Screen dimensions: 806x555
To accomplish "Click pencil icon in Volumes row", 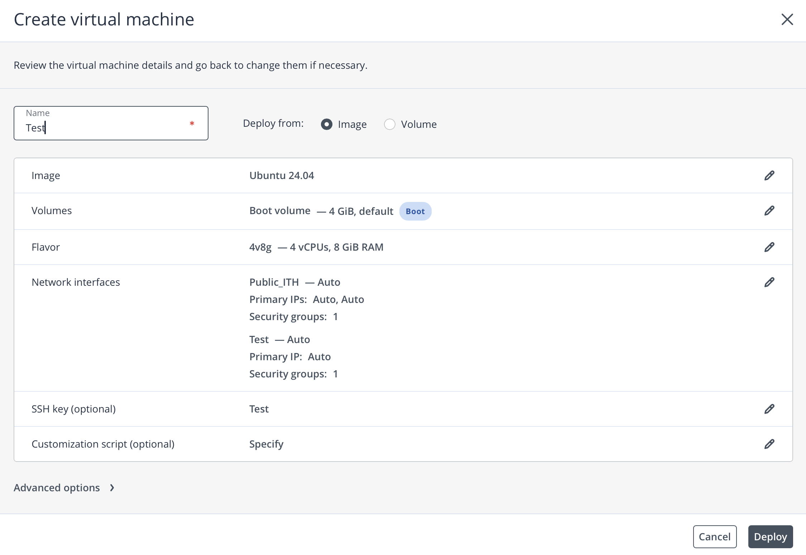I will coord(769,211).
